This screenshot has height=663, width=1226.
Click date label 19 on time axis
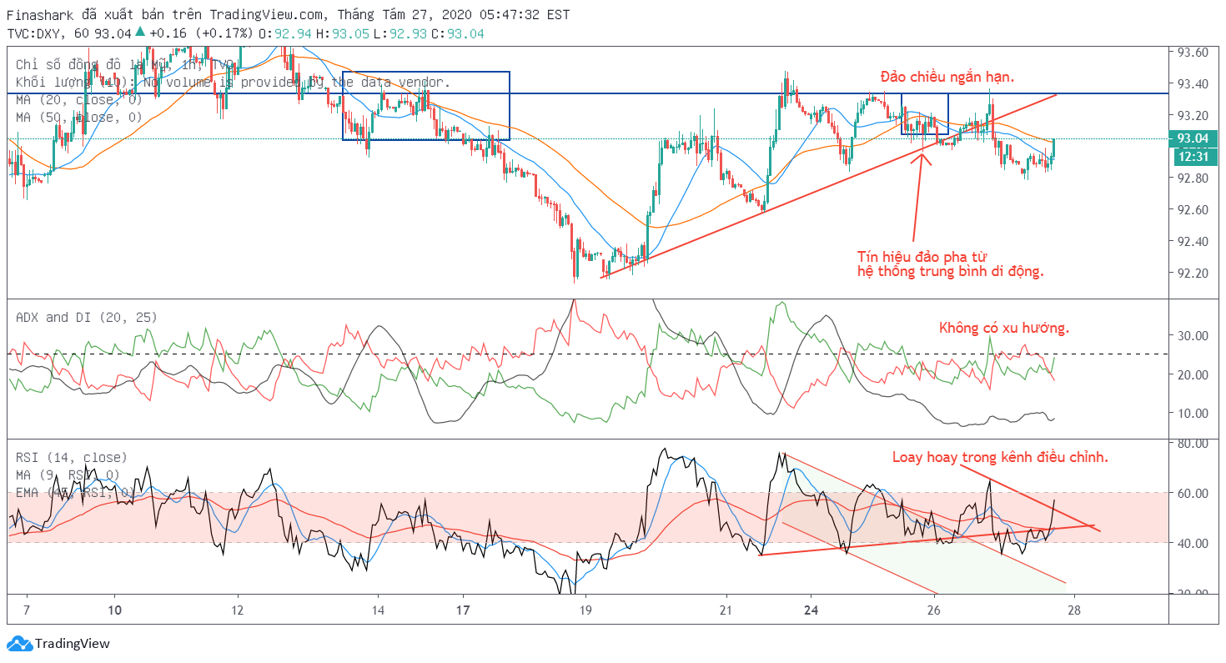[585, 610]
